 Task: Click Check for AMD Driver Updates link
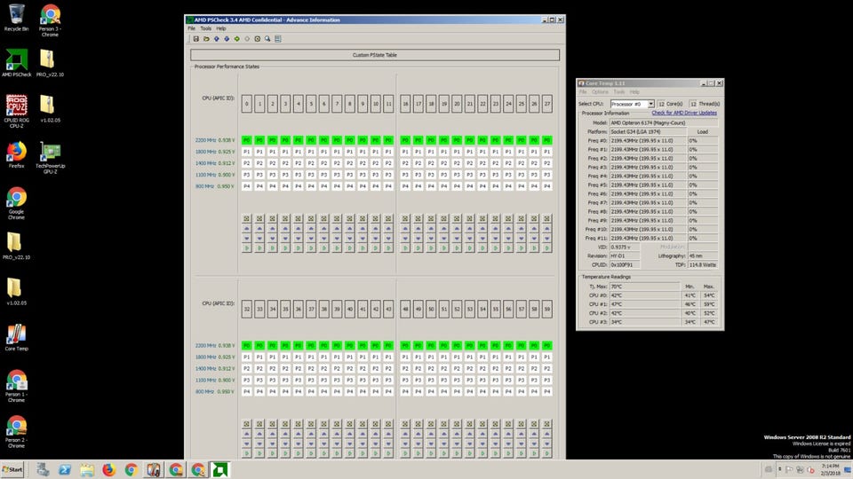[683, 114]
